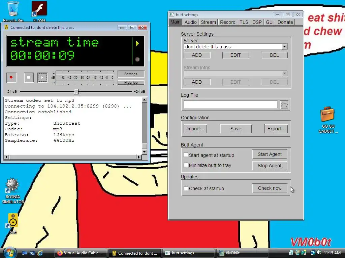Open the Recycle Bin desktop icon
The width and height of the screenshot is (345, 258).
pos(13,11)
